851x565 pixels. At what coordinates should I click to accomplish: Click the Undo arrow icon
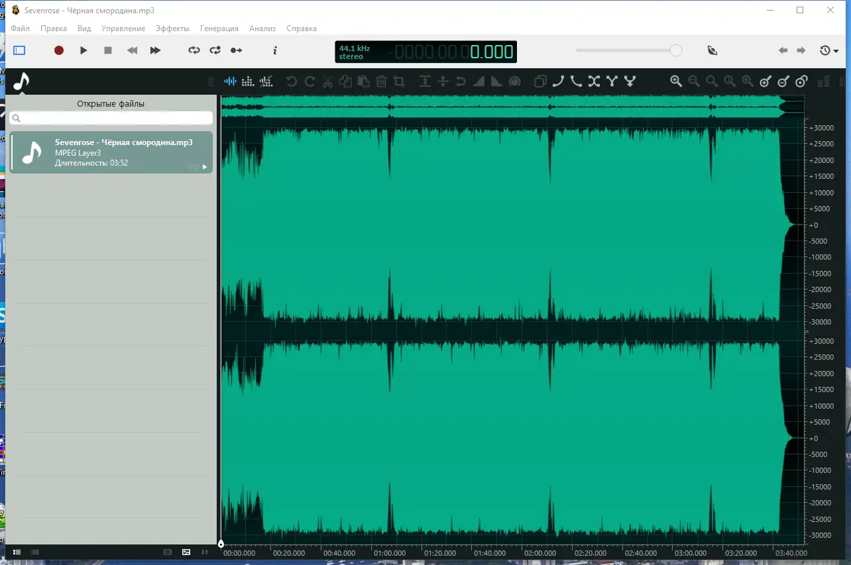292,81
